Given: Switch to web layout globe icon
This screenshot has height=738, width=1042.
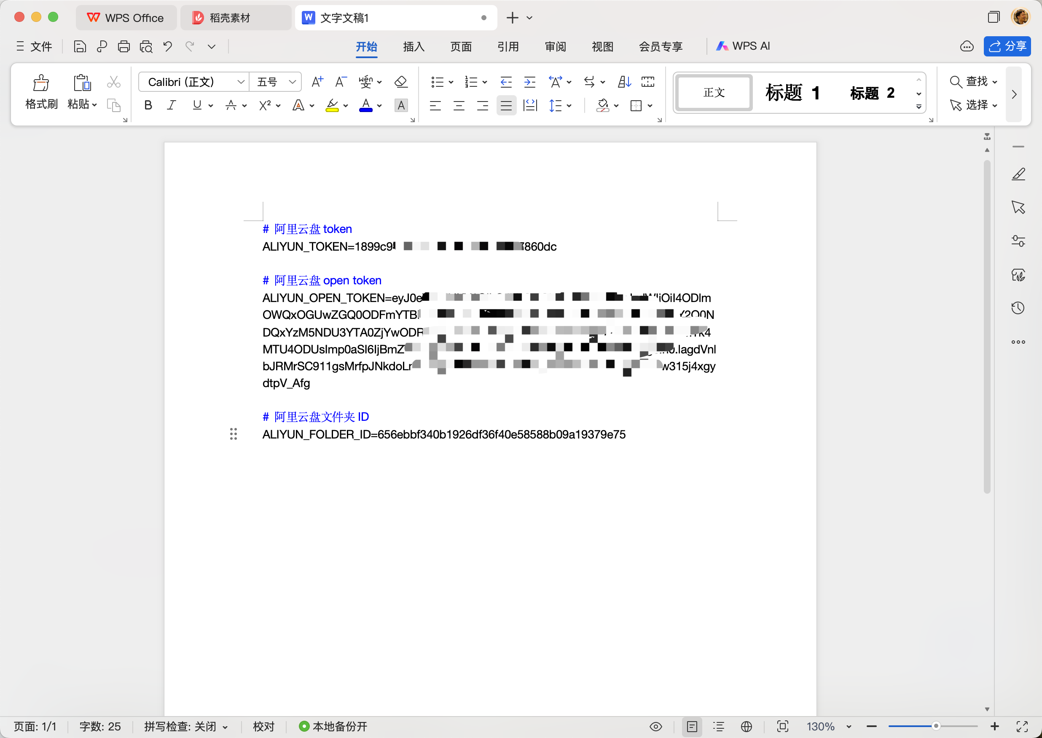Looking at the screenshot, I should (747, 727).
